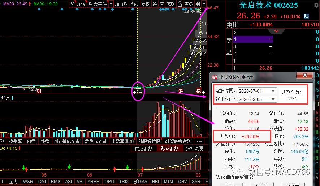Select the 换手率 sub-chart tab
Image resolution: width=320 pixels, height=186 pixels.
point(15,141)
